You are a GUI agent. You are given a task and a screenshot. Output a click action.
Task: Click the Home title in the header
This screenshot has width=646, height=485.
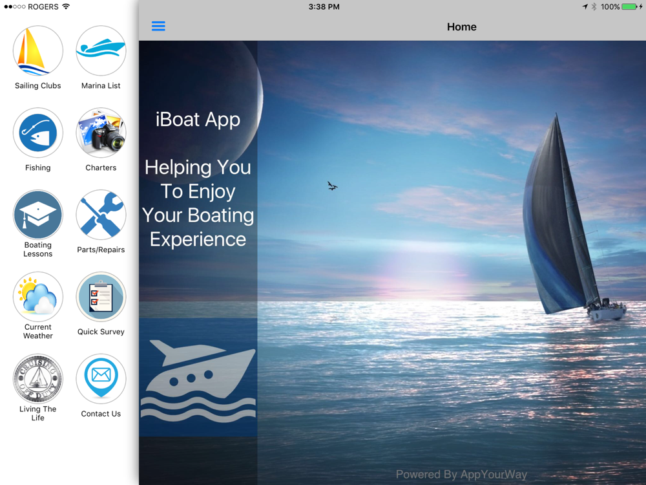tap(461, 27)
